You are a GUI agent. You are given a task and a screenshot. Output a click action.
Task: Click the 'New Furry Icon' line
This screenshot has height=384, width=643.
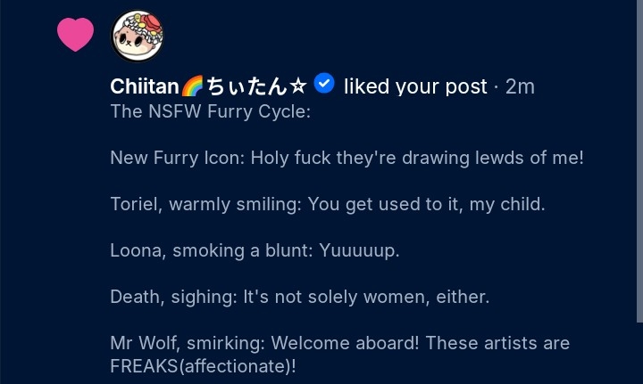[347, 158]
